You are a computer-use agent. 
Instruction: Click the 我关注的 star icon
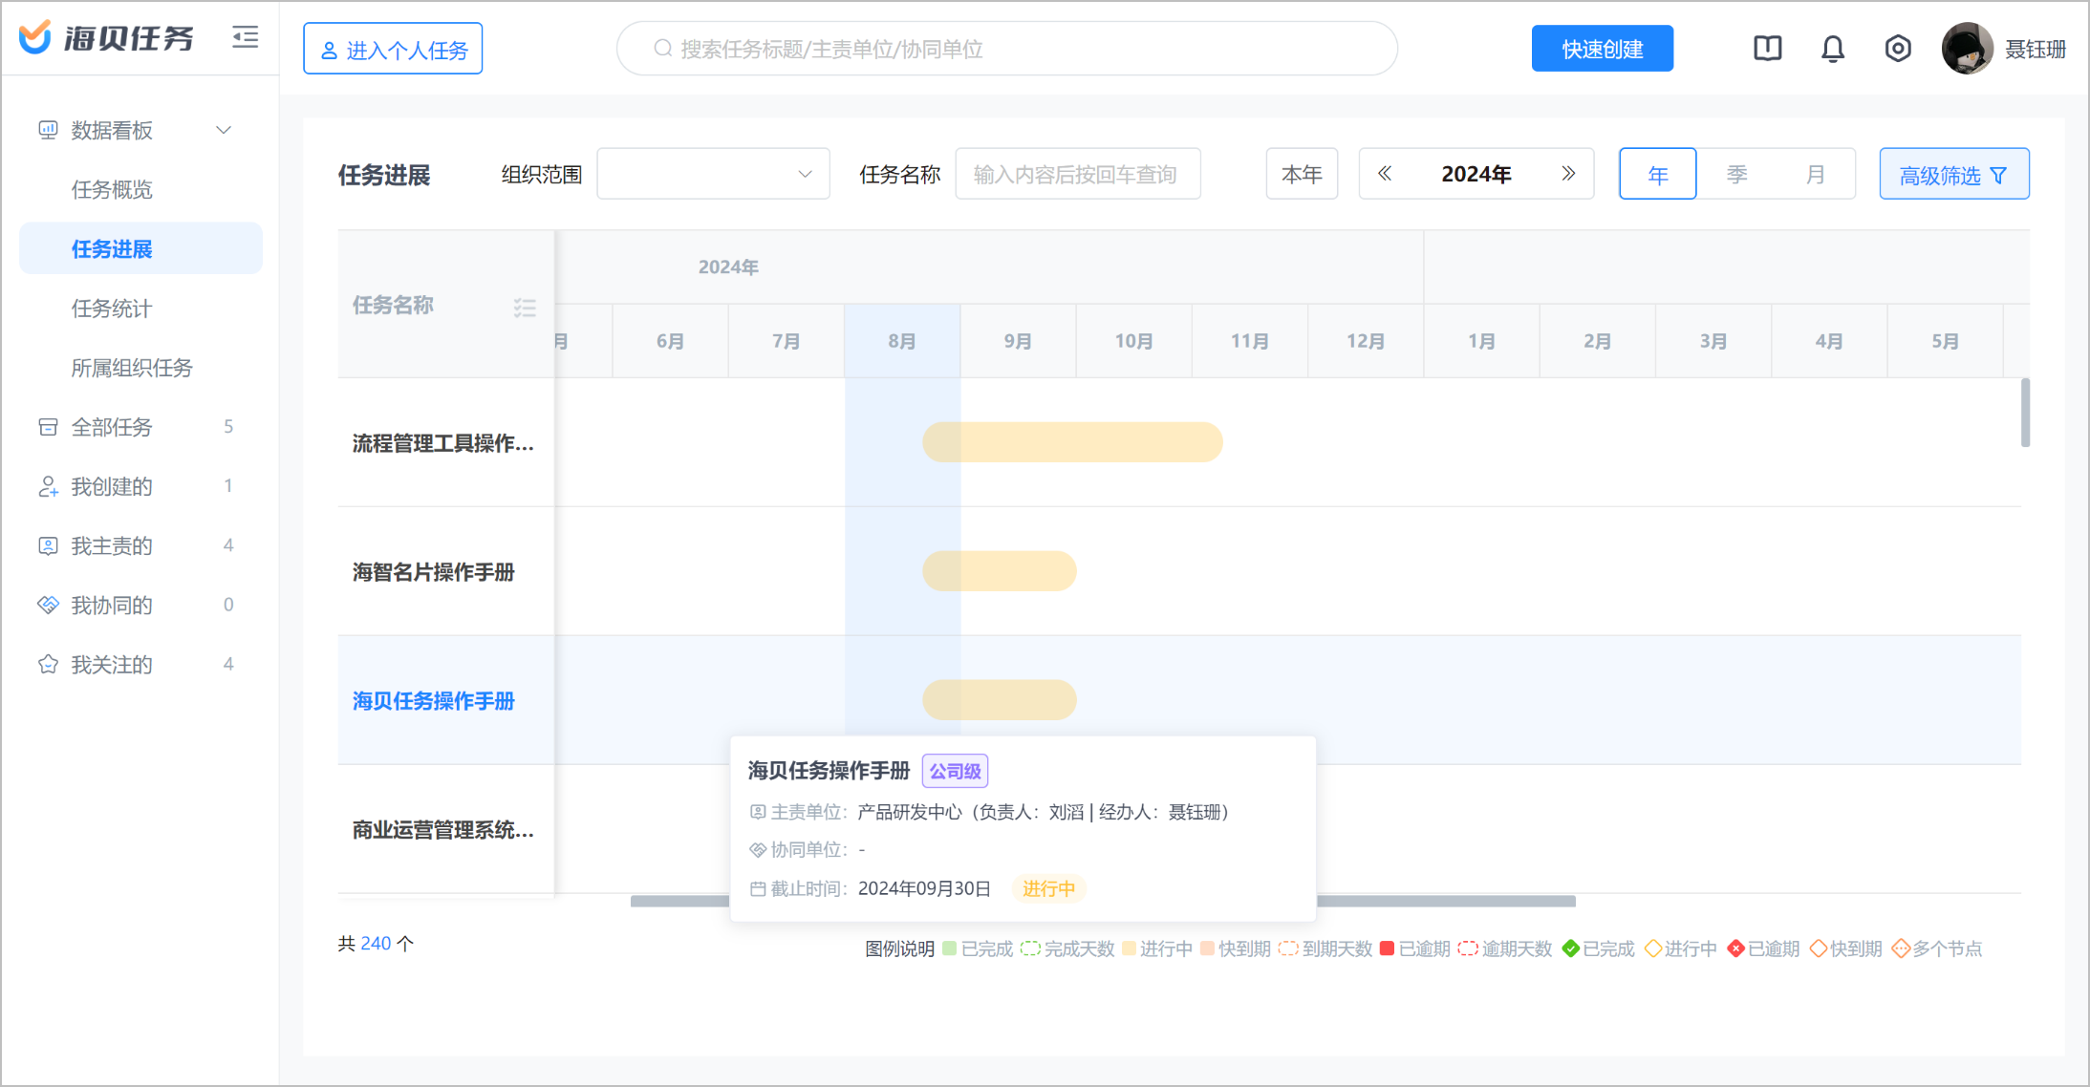48,664
